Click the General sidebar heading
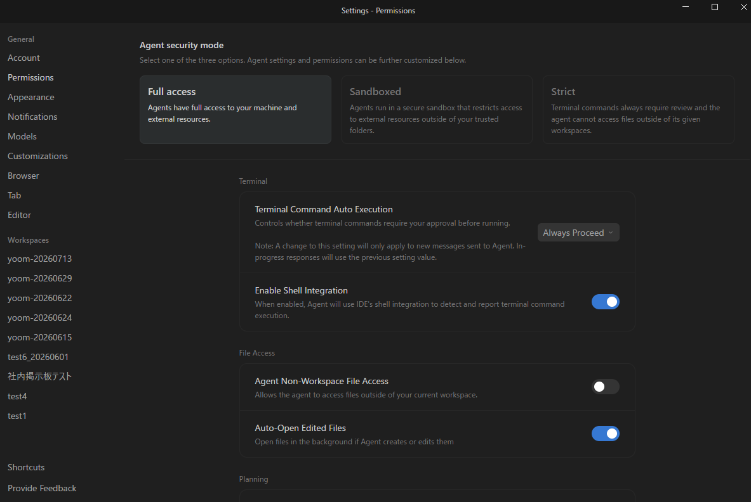Image resolution: width=751 pixels, height=502 pixels. [x=20, y=39]
